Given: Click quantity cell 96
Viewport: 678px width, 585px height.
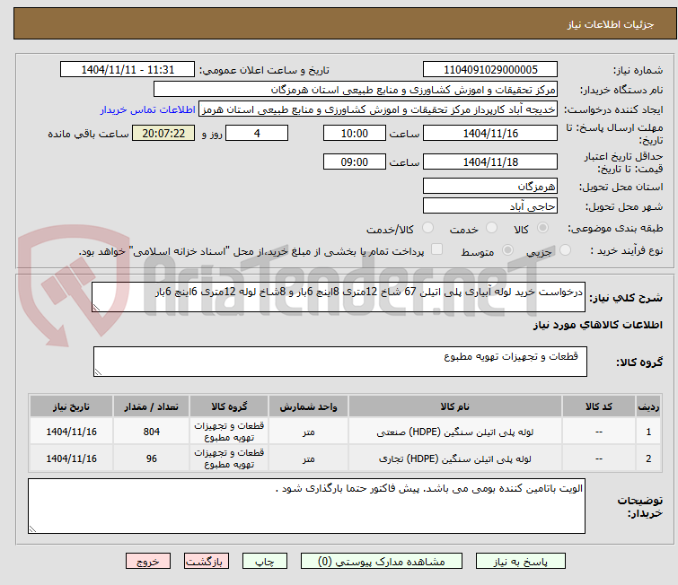Looking at the screenshot, I should [152, 458].
